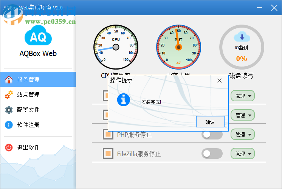Close the 操作提示 dialog
The height and width of the screenshot is (189, 282).
pyautogui.click(x=219, y=81)
